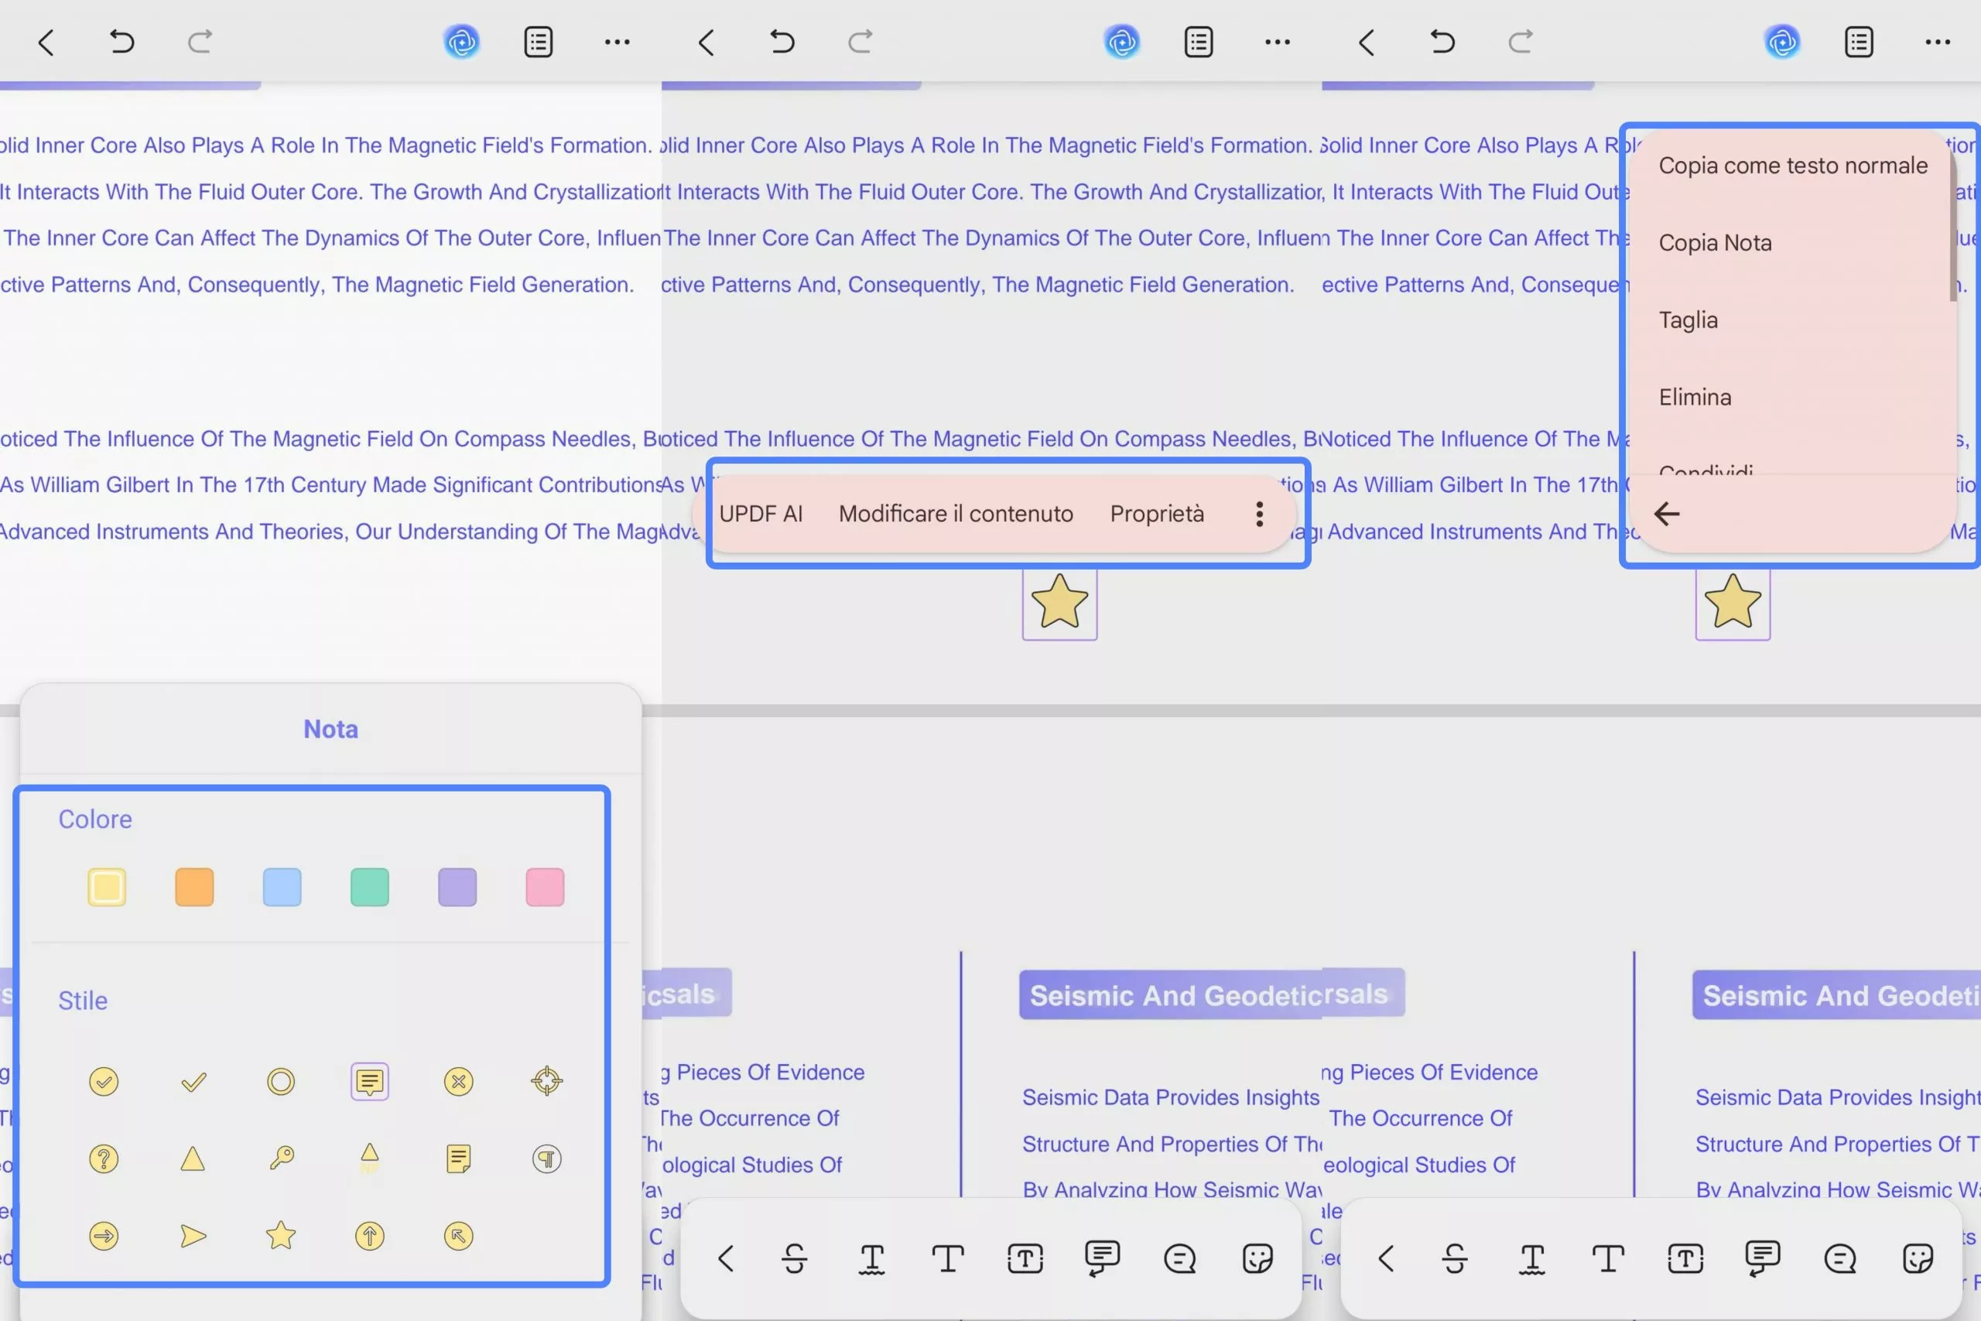This screenshot has width=1981, height=1321.
Task: Choose the key note style icon
Action: [282, 1158]
